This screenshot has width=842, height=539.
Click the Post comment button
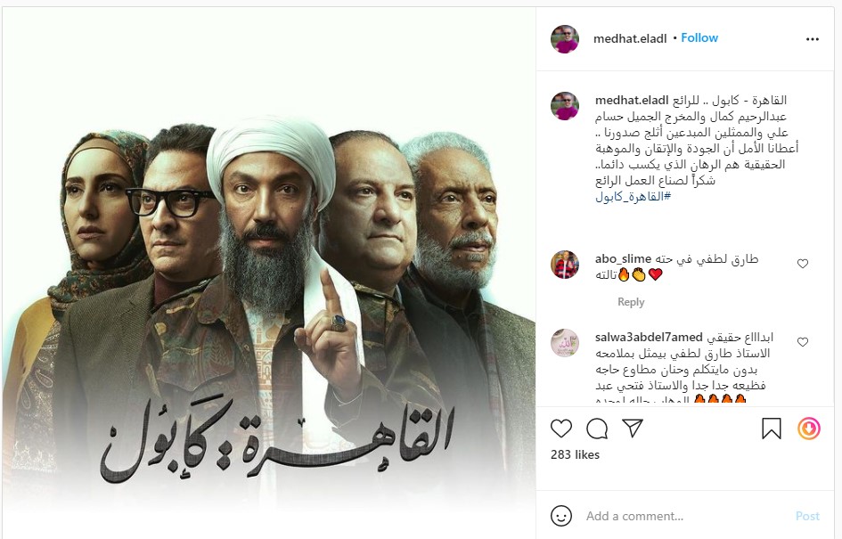pos(807,516)
